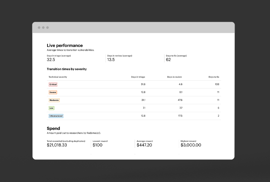Select the 108 days to fix cell

coord(217,84)
